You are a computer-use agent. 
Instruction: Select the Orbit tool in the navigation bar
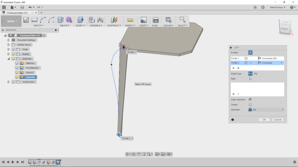127,154
